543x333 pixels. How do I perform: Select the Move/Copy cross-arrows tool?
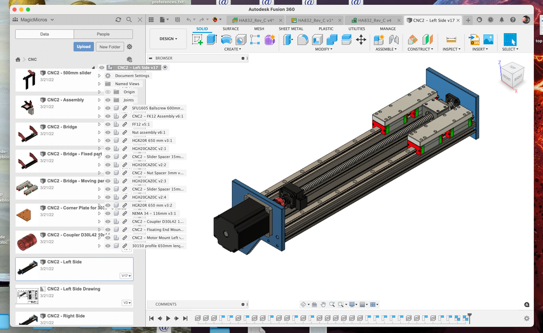tap(361, 40)
